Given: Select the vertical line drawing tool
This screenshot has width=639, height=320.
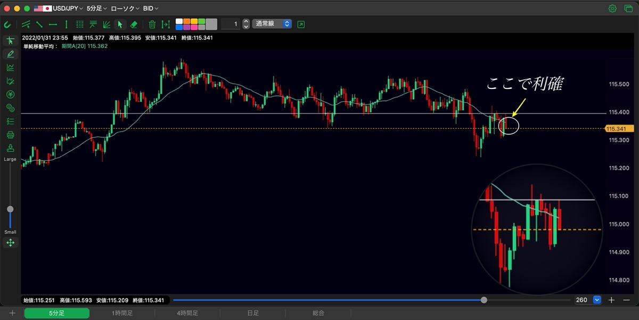Looking at the screenshot, I should tap(66, 24).
